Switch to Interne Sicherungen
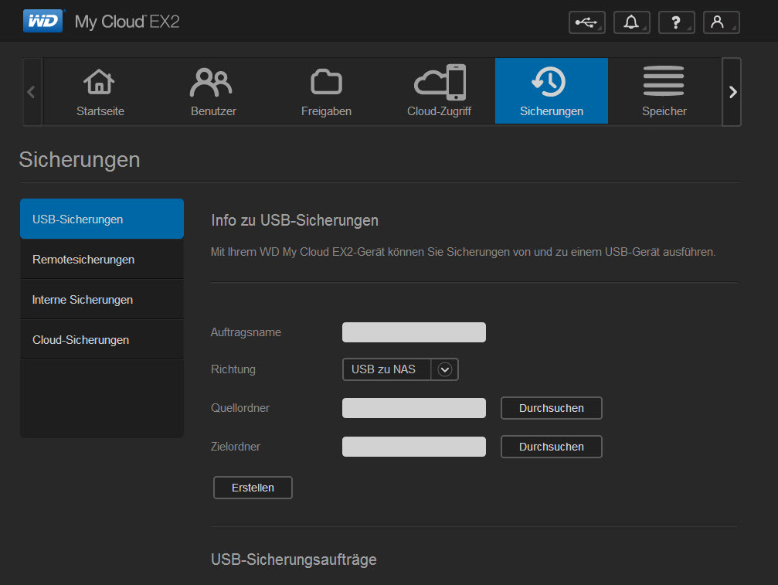The width and height of the screenshot is (778, 585). [x=102, y=300]
